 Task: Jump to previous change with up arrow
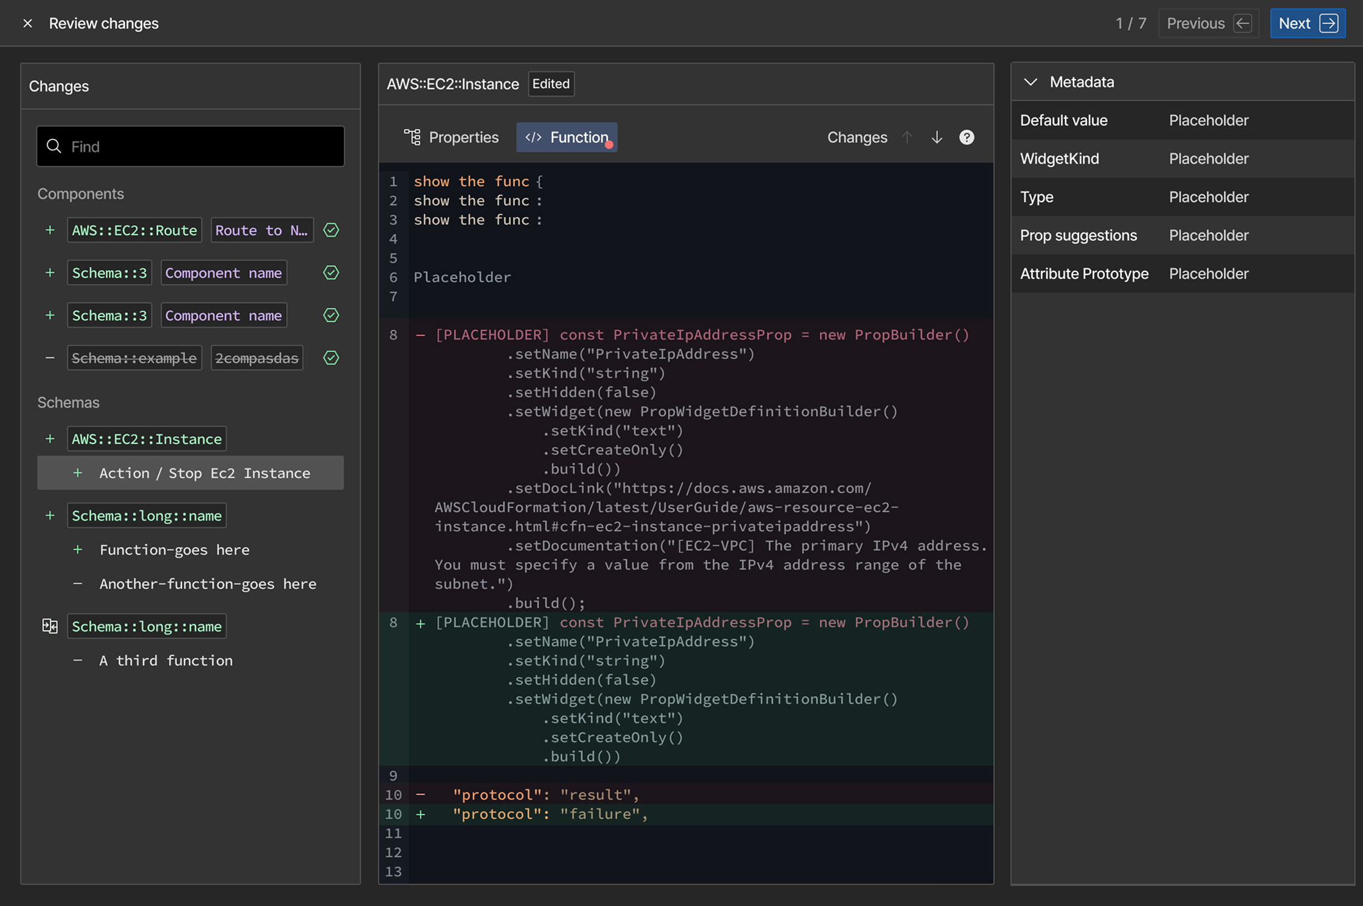click(x=907, y=138)
